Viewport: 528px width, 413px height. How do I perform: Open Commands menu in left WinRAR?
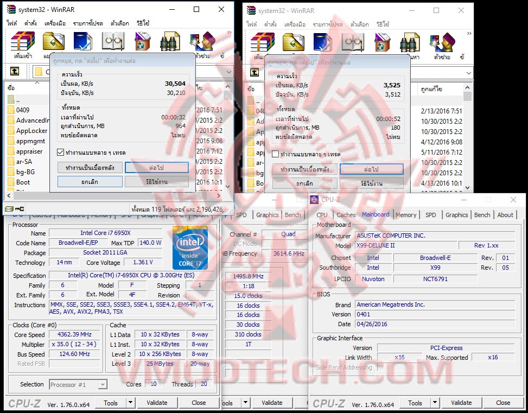[30, 23]
